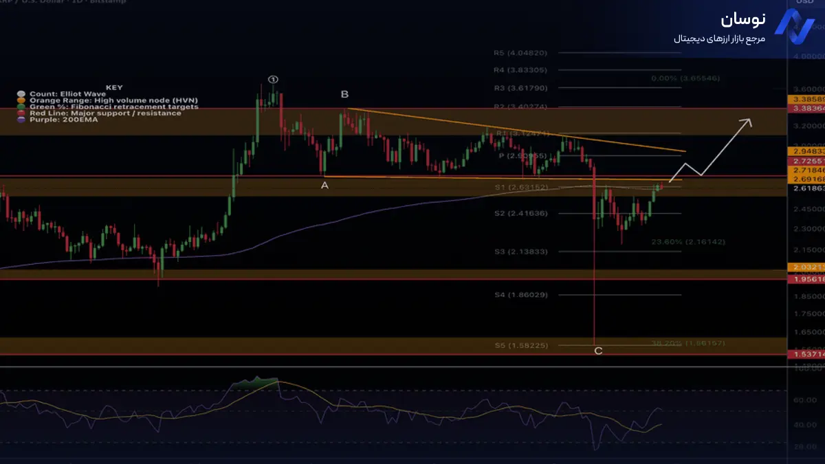Select the wave label B
The height and width of the screenshot is (464, 825).
[344, 94]
